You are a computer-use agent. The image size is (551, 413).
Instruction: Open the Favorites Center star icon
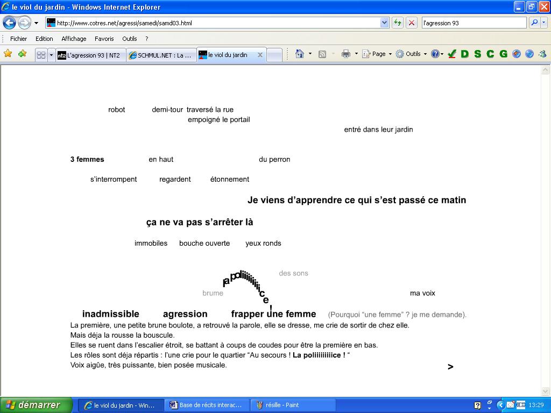pos(8,54)
